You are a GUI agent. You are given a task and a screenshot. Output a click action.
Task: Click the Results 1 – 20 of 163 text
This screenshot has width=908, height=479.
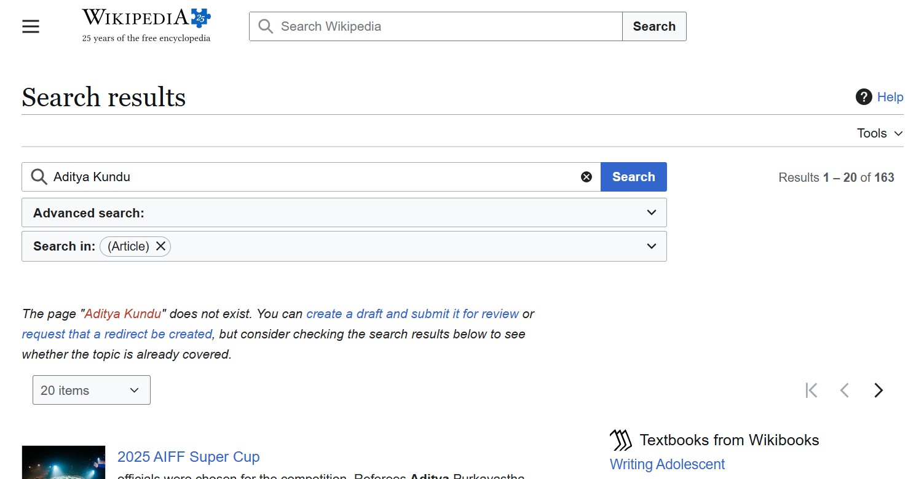pyautogui.click(x=836, y=177)
